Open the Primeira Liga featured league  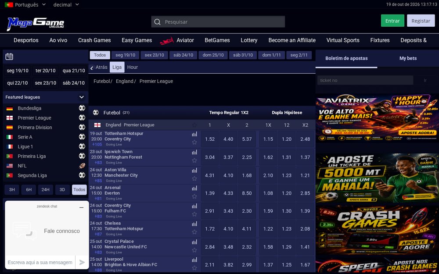tap(32, 156)
